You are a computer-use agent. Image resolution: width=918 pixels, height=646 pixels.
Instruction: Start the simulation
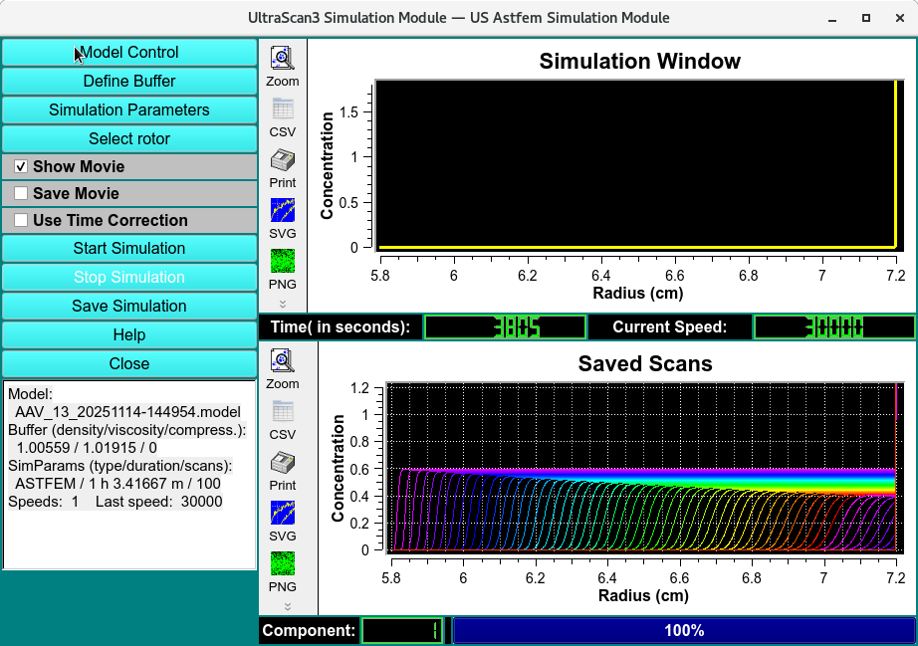pyautogui.click(x=129, y=248)
